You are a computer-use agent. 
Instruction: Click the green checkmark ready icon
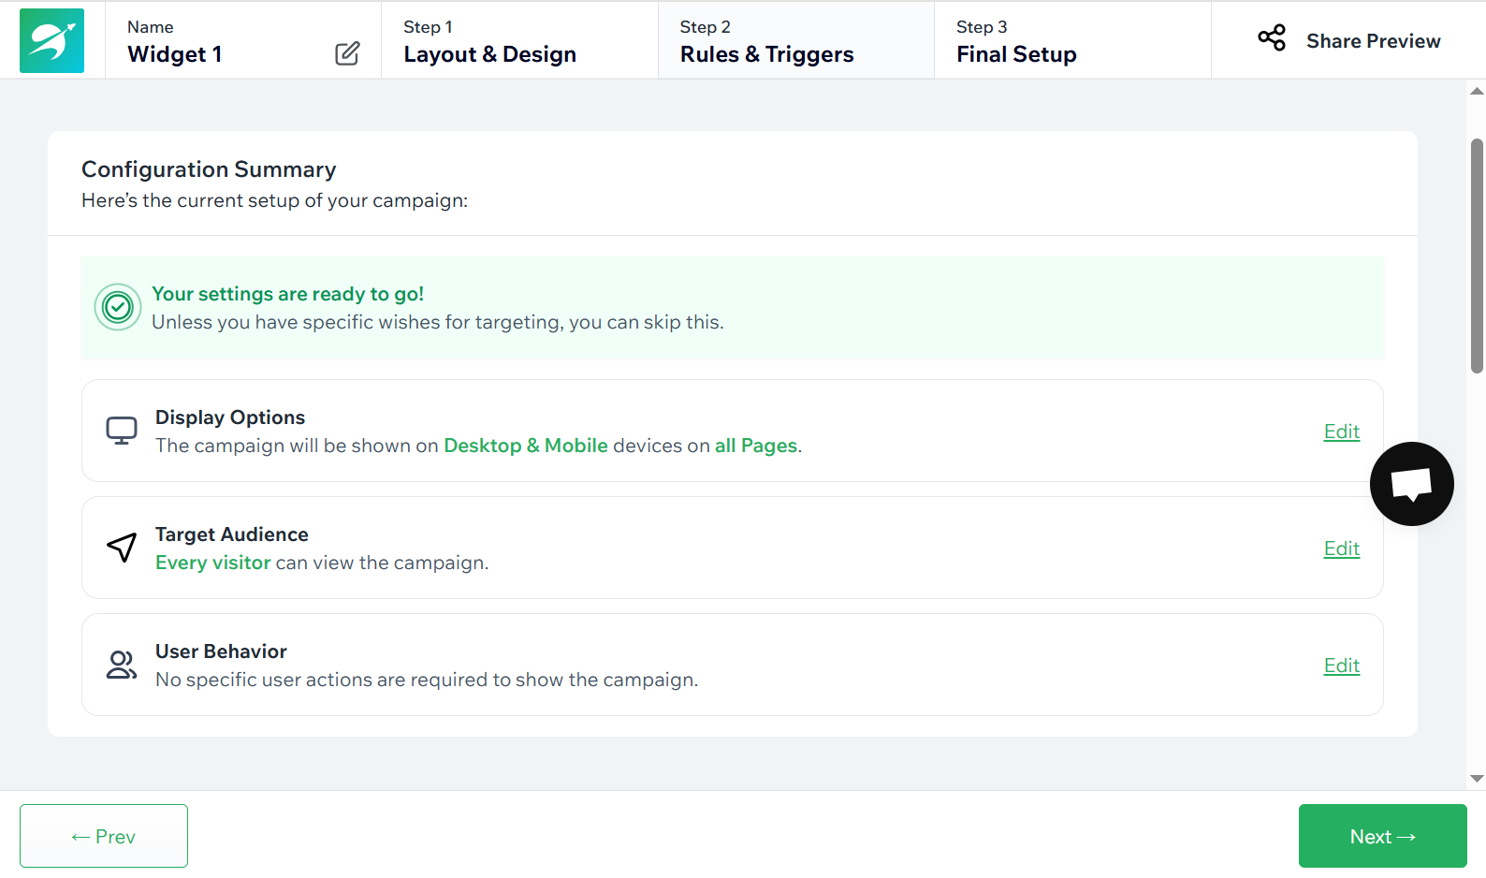pos(118,307)
